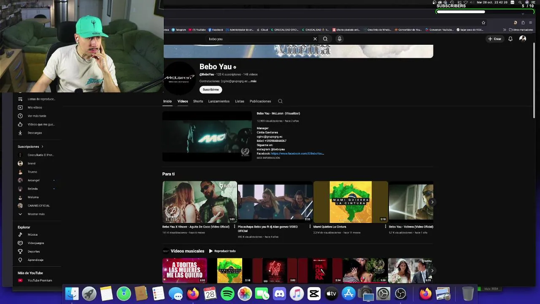Viewport: 540px width, 304px height.
Task: Open the iCloud bookmark
Action: [262, 30]
